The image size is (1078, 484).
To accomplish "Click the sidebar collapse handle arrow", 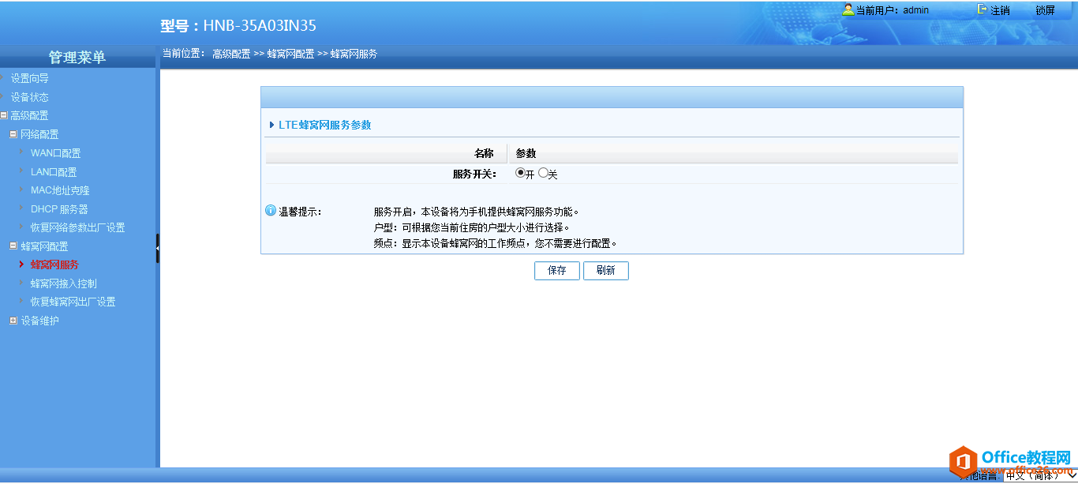I will (157, 248).
